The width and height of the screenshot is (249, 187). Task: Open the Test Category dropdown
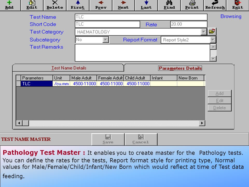tap(204, 32)
